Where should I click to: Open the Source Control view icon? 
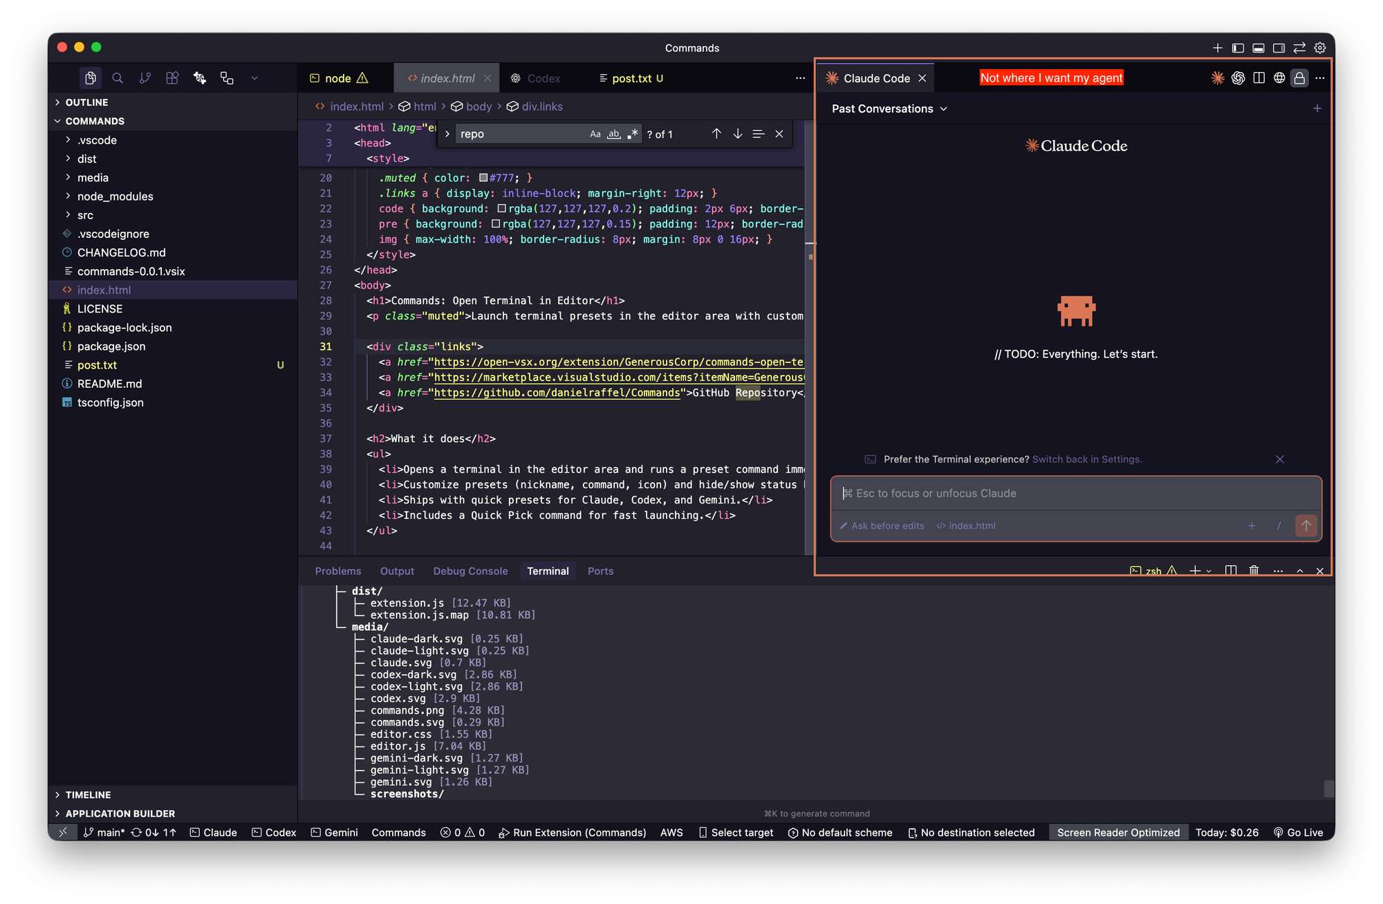point(145,78)
